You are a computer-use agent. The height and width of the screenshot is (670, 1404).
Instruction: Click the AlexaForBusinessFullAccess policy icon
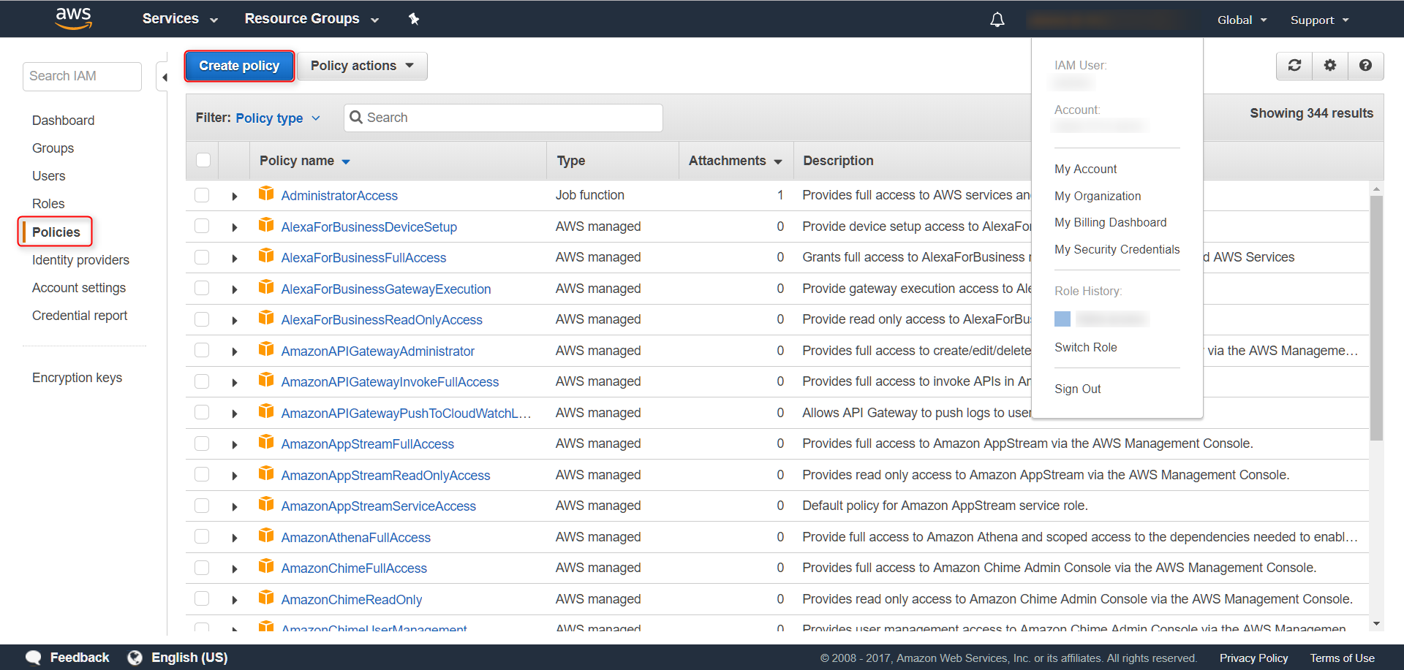click(x=266, y=256)
